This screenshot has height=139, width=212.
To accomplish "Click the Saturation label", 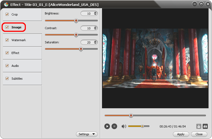I will pyautogui.click(x=52, y=42).
